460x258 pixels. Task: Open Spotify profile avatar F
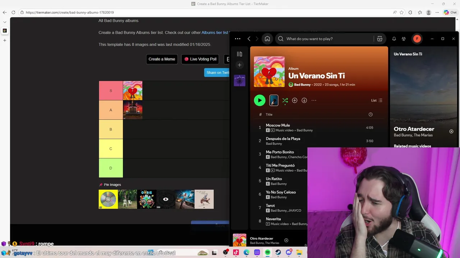coord(417,39)
